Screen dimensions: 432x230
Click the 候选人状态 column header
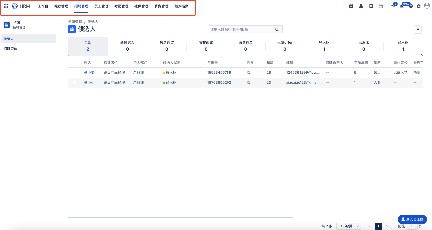(172, 63)
